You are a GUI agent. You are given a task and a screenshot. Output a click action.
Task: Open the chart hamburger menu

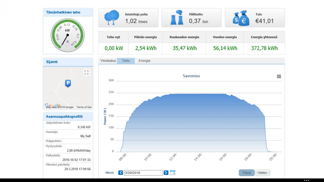pos(279,76)
